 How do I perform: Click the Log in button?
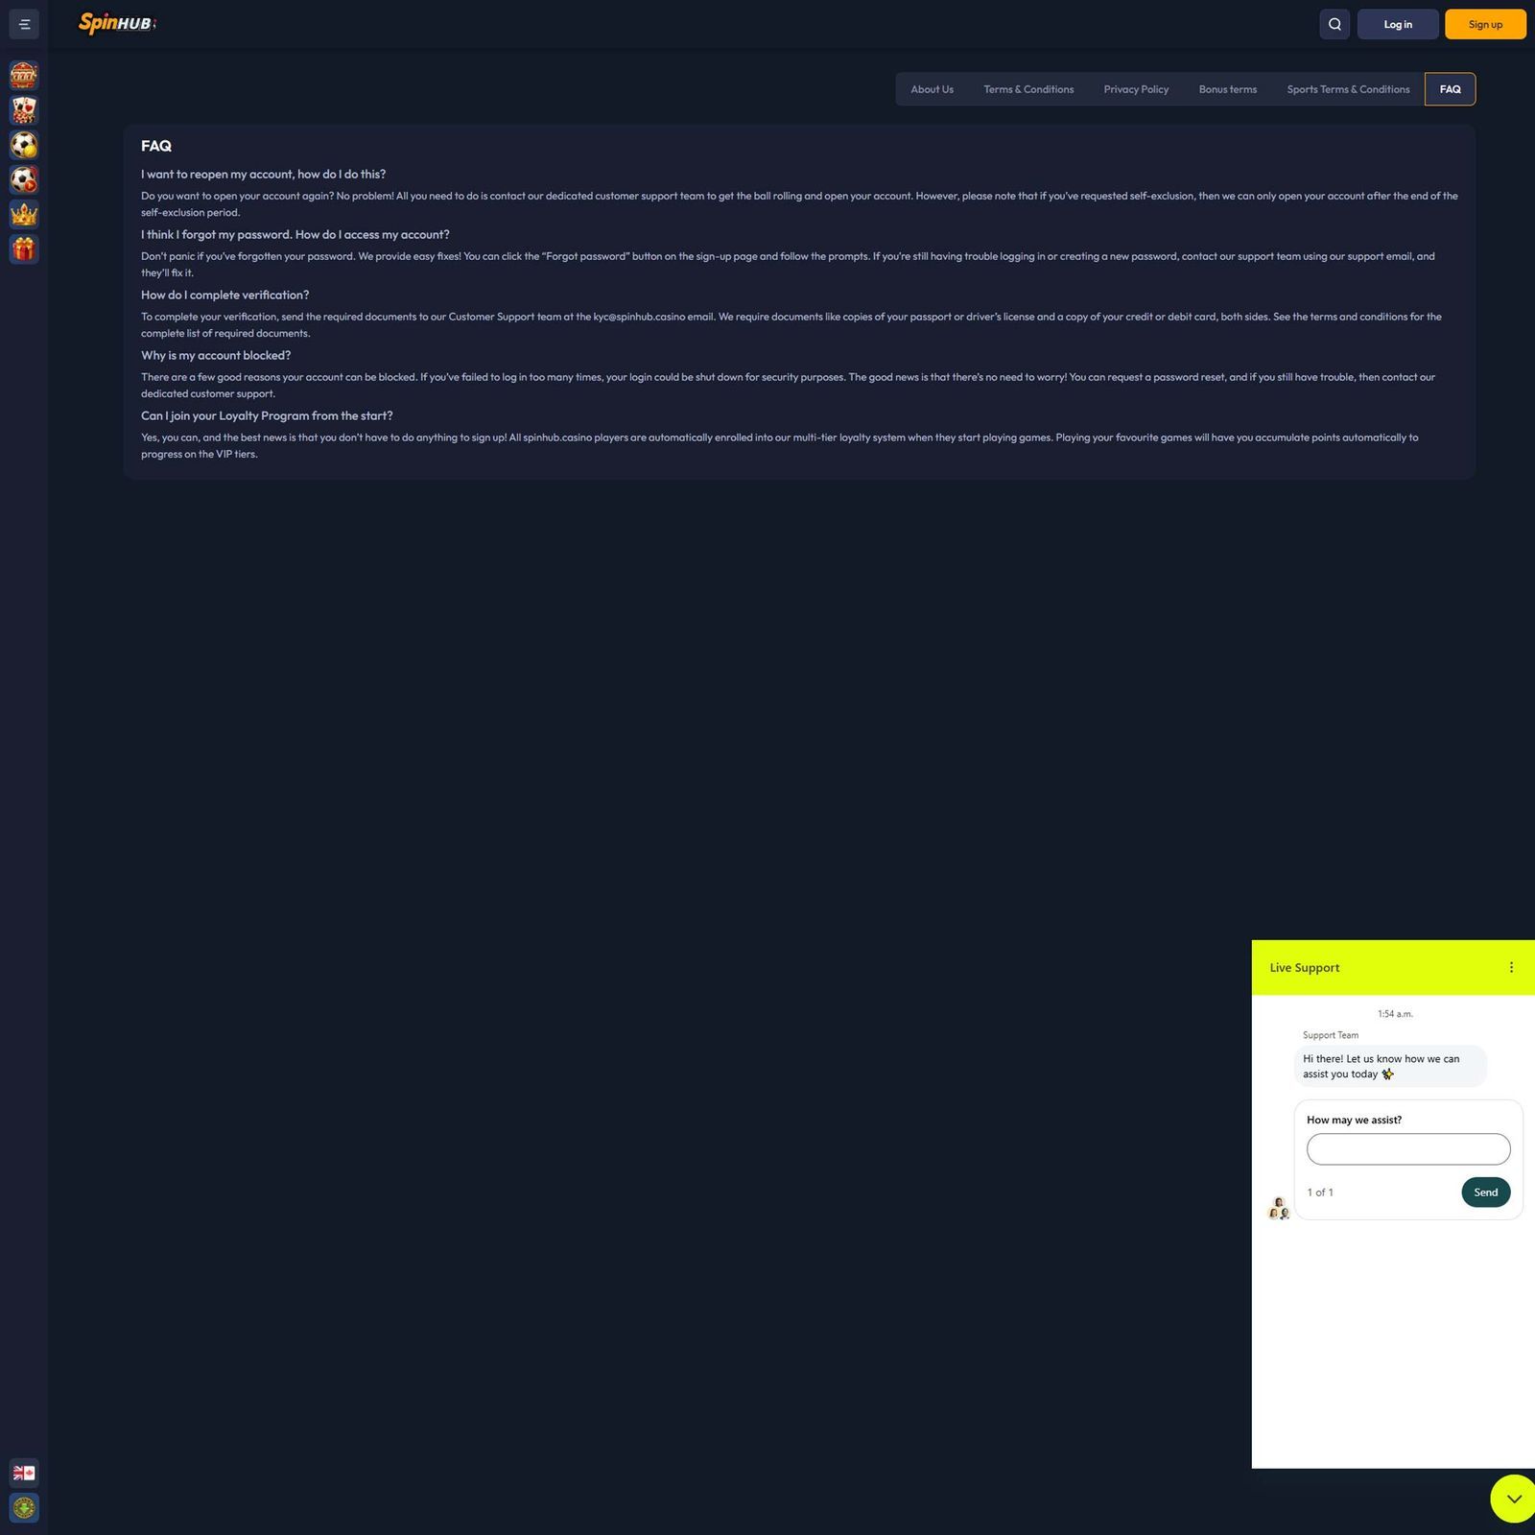pyautogui.click(x=1398, y=24)
